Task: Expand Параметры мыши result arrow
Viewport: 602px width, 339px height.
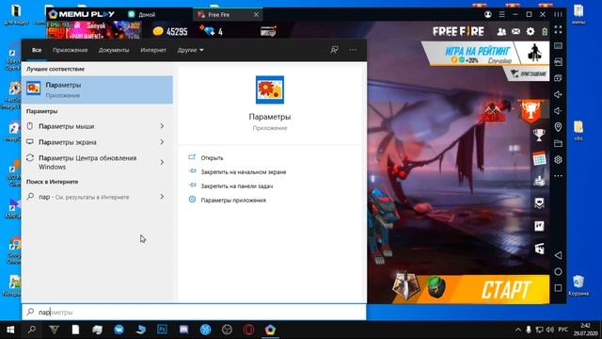Action: [162, 126]
